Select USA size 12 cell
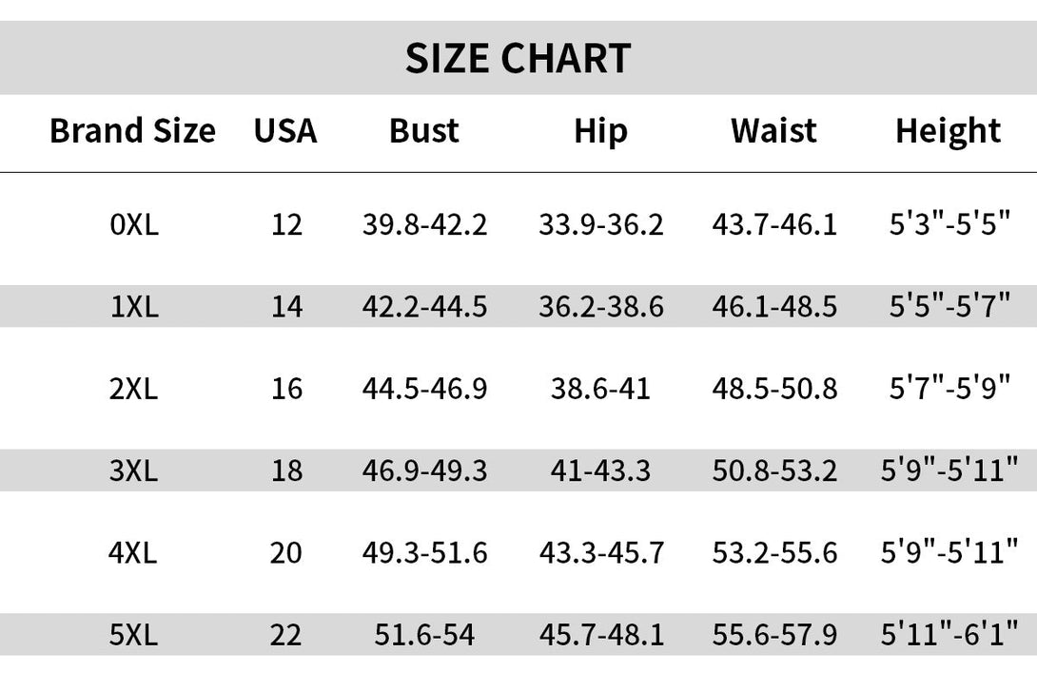This screenshot has height=691, width=1037. (287, 224)
